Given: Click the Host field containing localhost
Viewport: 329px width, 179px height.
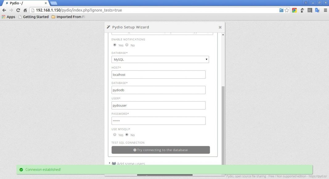Looking at the screenshot, I should click(x=158, y=75).
